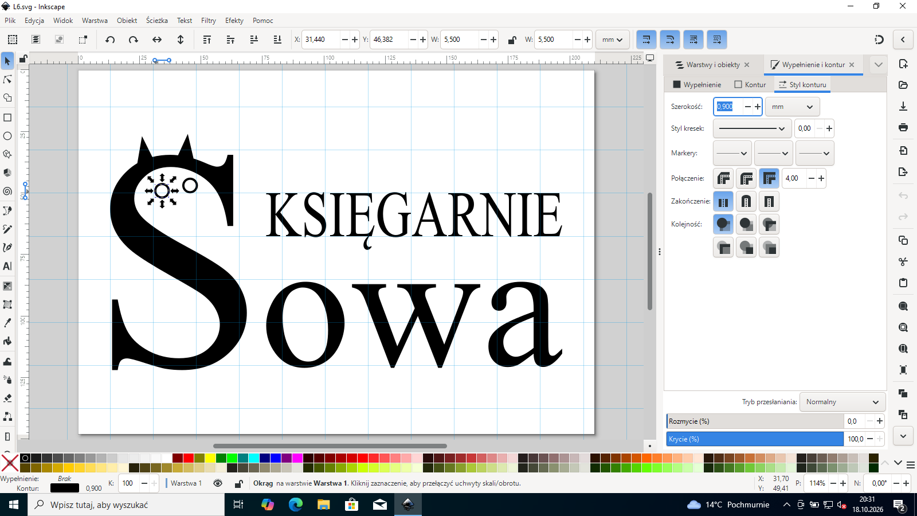Select round cap (Zakończenie) option
The height and width of the screenshot is (516, 917).
click(746, 201)
